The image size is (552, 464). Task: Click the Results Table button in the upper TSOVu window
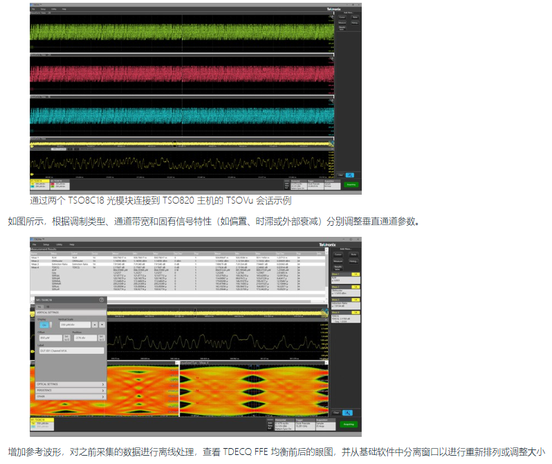point(342,28)
